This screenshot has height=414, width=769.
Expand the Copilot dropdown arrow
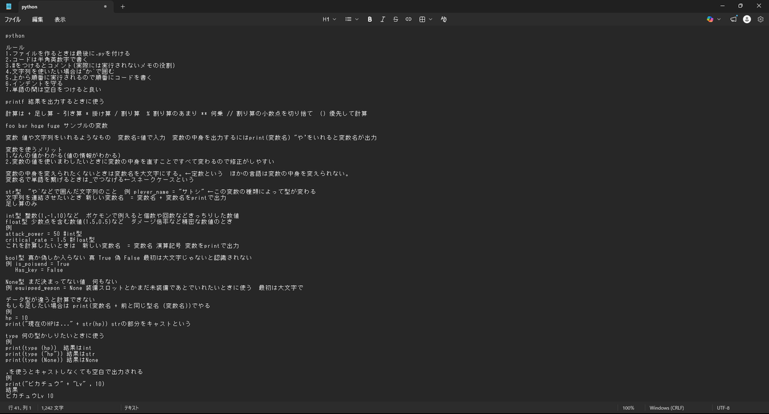point(719,19)
